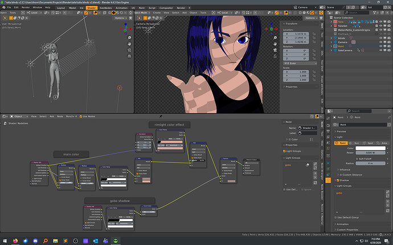Click the Outliner search field
The width and height of the screenshot is (393, 245).
click(x=357, y=13)
